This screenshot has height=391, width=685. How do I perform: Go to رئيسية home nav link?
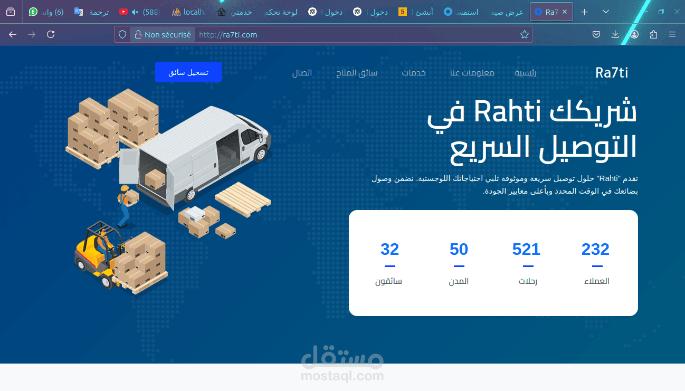[x=526, y=73]
